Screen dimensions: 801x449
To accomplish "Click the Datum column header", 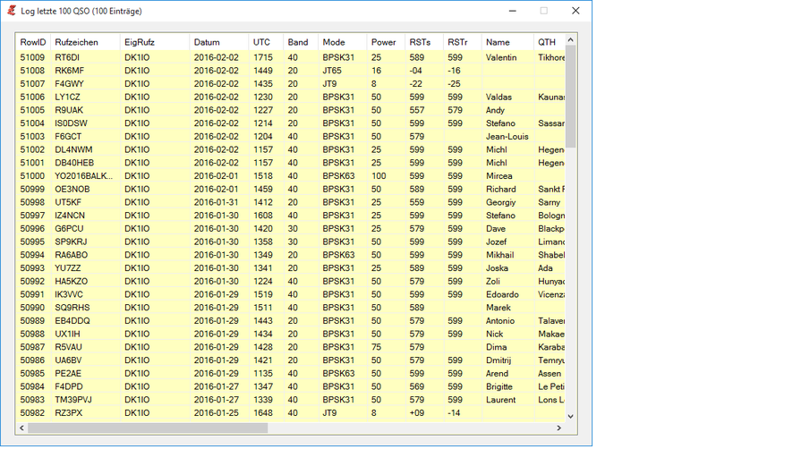I will [x=207, y=42].
